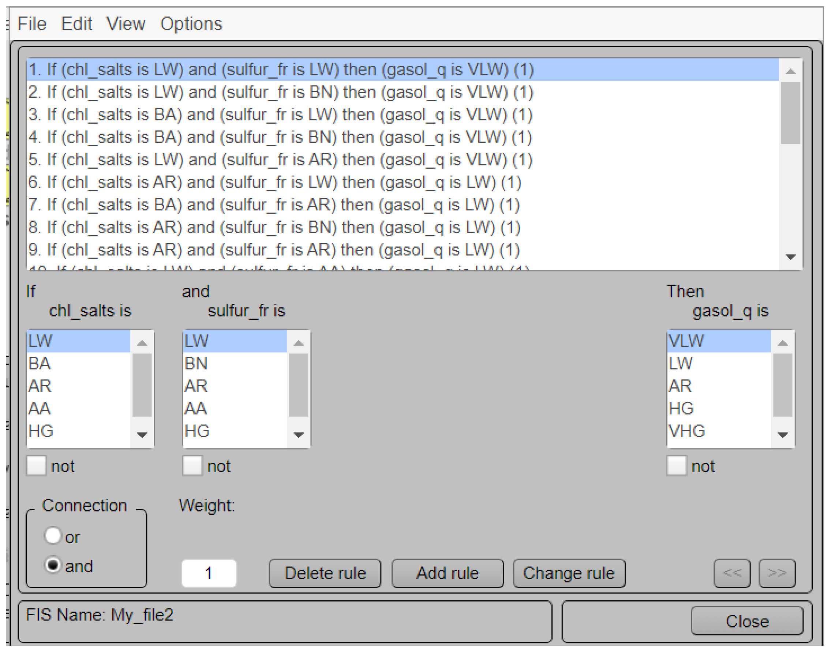This screenshot has width=831, height=653.
Task: Click down arrow in sulfur_fr listbox
Action: click(298, 435)
